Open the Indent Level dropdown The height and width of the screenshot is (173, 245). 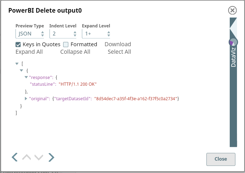[63, 34]
